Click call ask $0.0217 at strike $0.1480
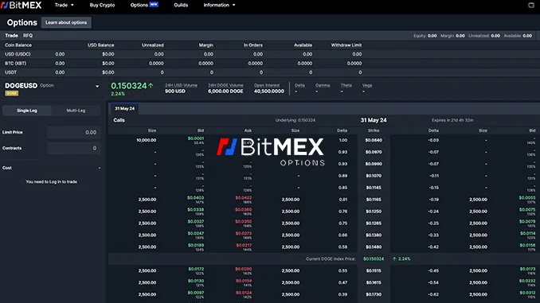Screen dimensions: 540x303 244,245
